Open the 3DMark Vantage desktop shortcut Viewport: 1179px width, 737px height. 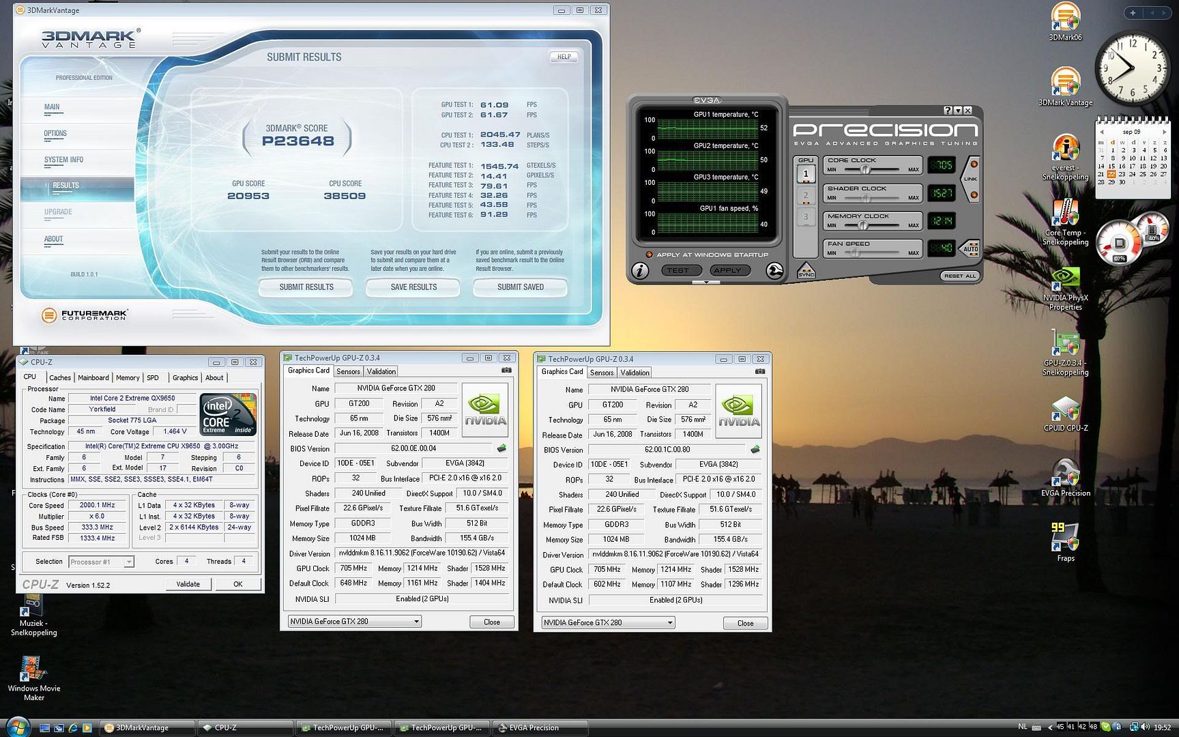coord(1065,87)
